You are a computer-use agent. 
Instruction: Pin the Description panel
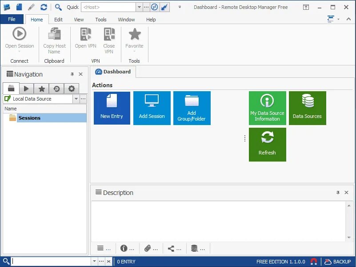click(x=338, y=193)
